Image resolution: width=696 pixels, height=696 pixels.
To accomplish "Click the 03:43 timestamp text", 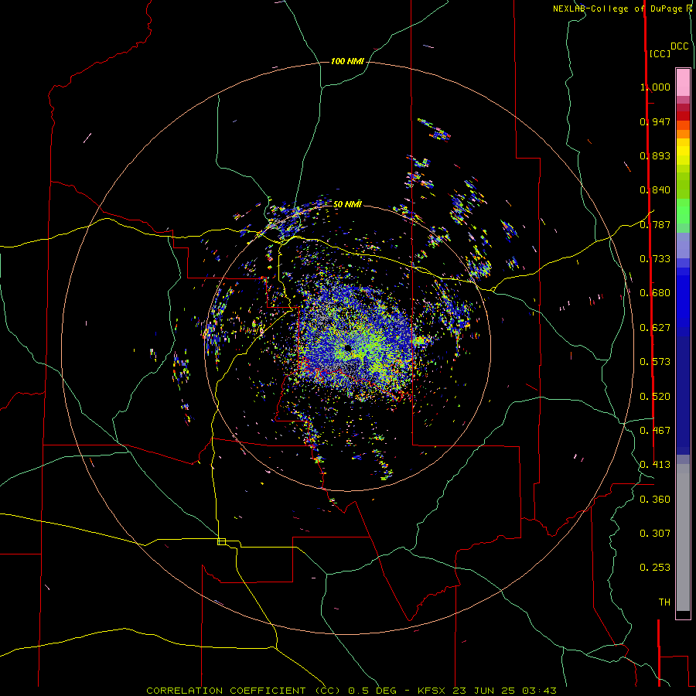I will [x=538, y=691].
